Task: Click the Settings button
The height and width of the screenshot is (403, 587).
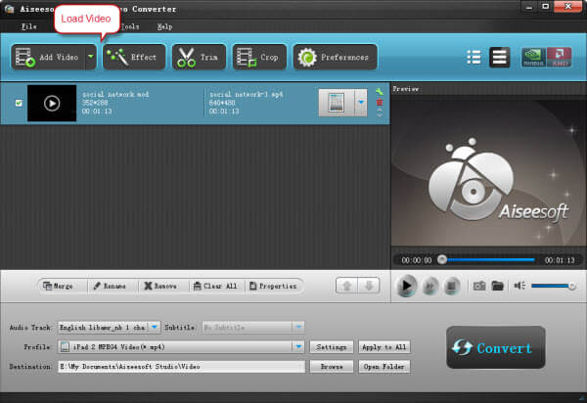Action: [332, 347]
